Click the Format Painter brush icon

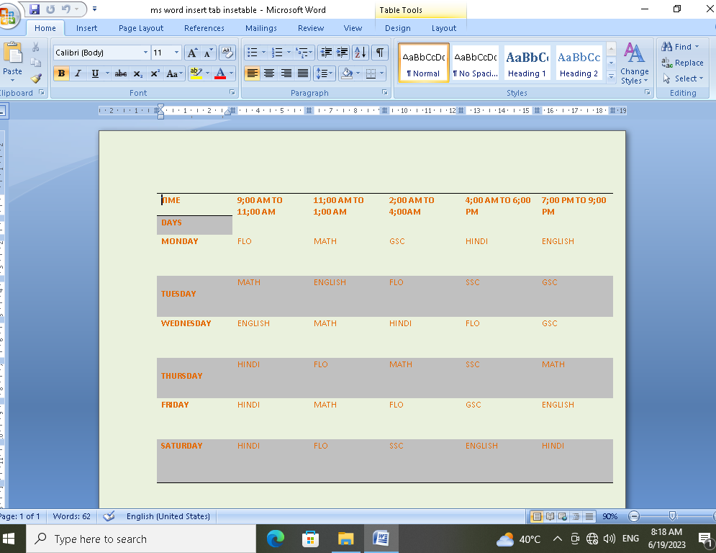[36, 78]
